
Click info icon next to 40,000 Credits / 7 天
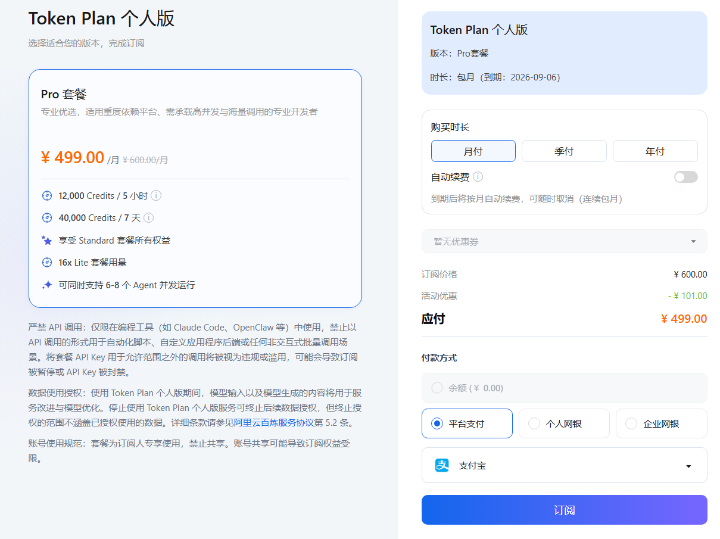pos(149,218)
